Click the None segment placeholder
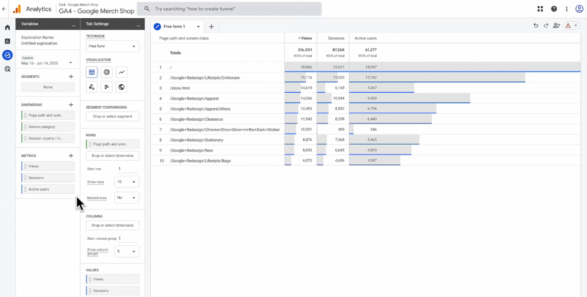 coord(48,87)
